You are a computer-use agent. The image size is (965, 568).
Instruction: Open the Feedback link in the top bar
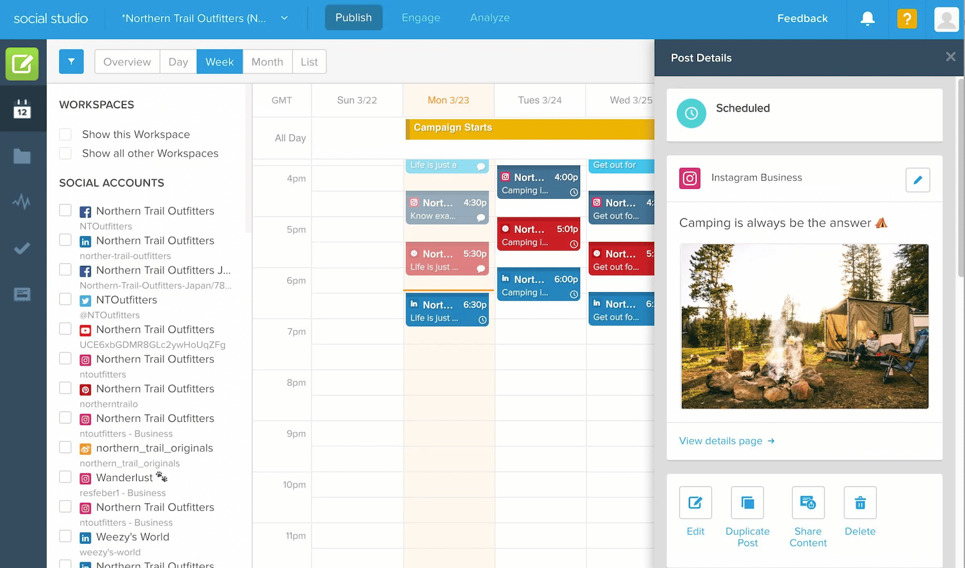[x=802, y=19]
